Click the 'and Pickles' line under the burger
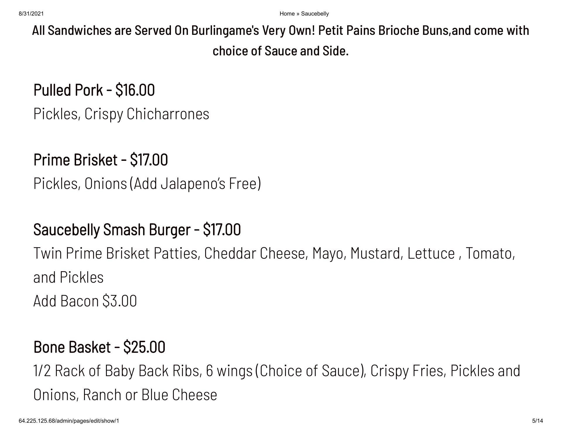The height and width of the screenshot is (435, 562). click(x=68, y=277)
